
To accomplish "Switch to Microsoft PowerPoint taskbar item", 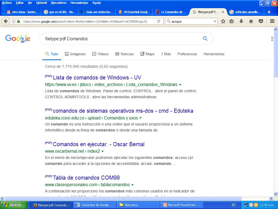I will [182, 205].
